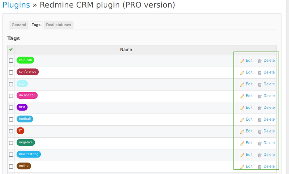Screen dimensions: 289x174
Task: Click the pencil icon for football tag
Action: (242, 120)
